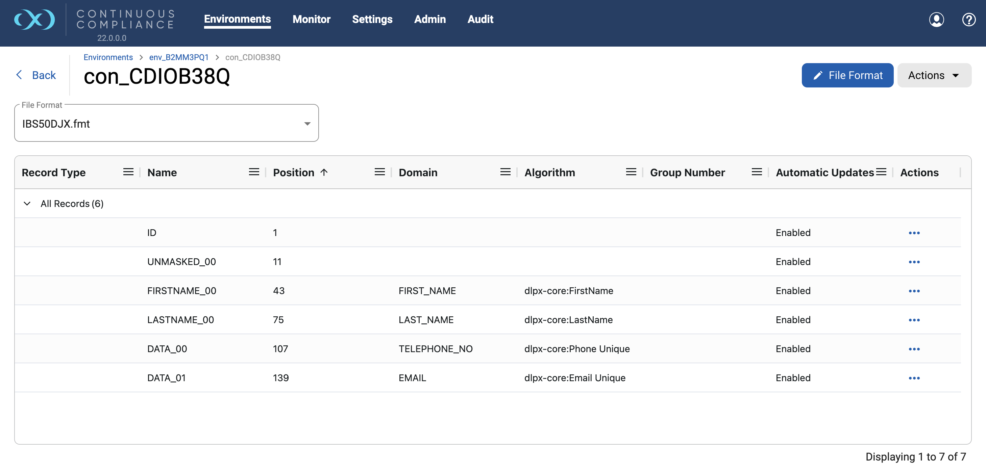Open three-dot actions for DATA_01 row
Image resolution: width=986 pixels, height=472 pixels.
[914, 378]
